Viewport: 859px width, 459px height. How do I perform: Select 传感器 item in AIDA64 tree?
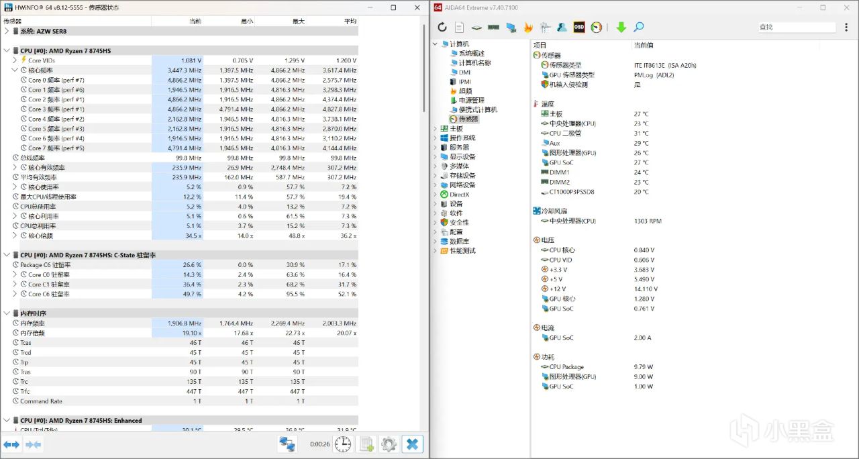pyautogui.click(x=463, y=119)
